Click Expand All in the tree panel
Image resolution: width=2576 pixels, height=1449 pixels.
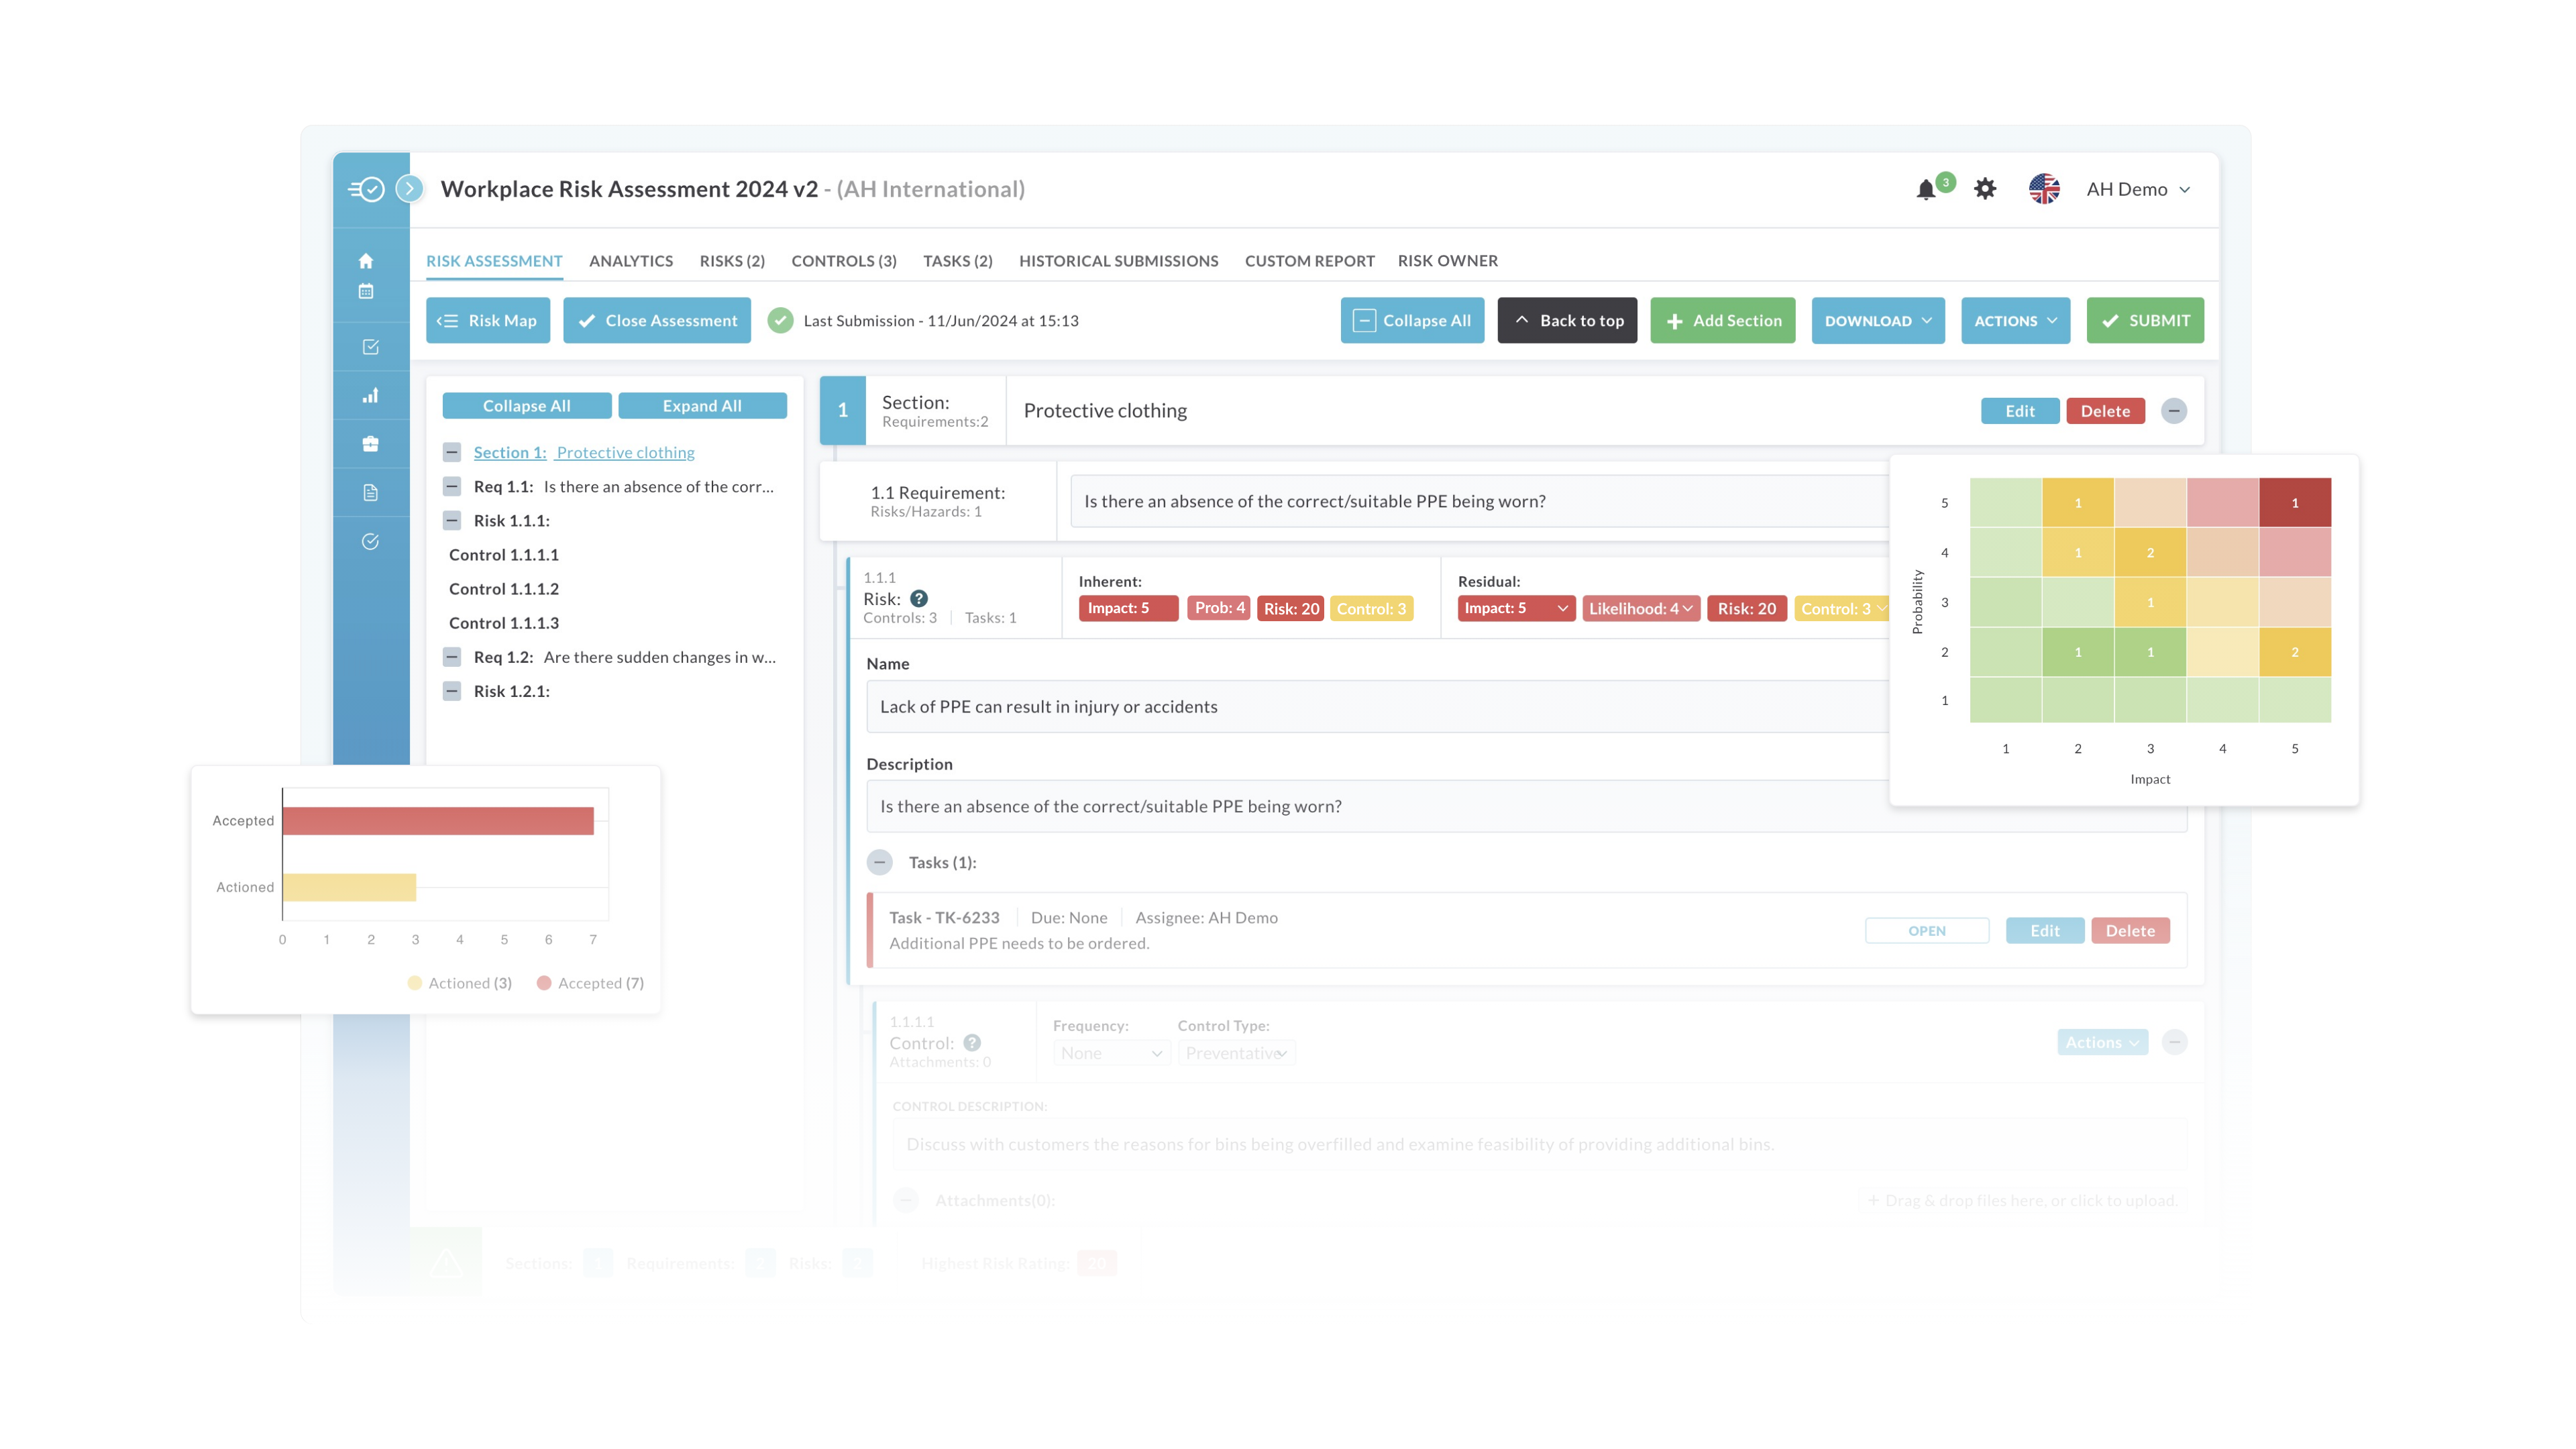[702, 405]
